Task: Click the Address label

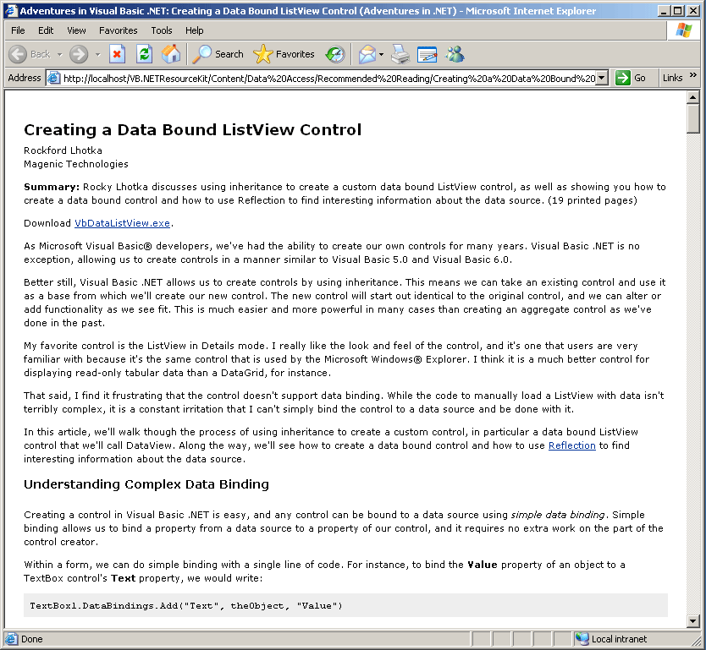Action: pos(25,78)
